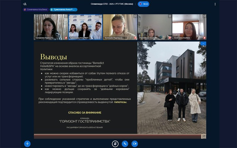Open dropdown next to Перепелова Ольга name
This screenshot has height=148, width=237.
(x=160, y=38)
